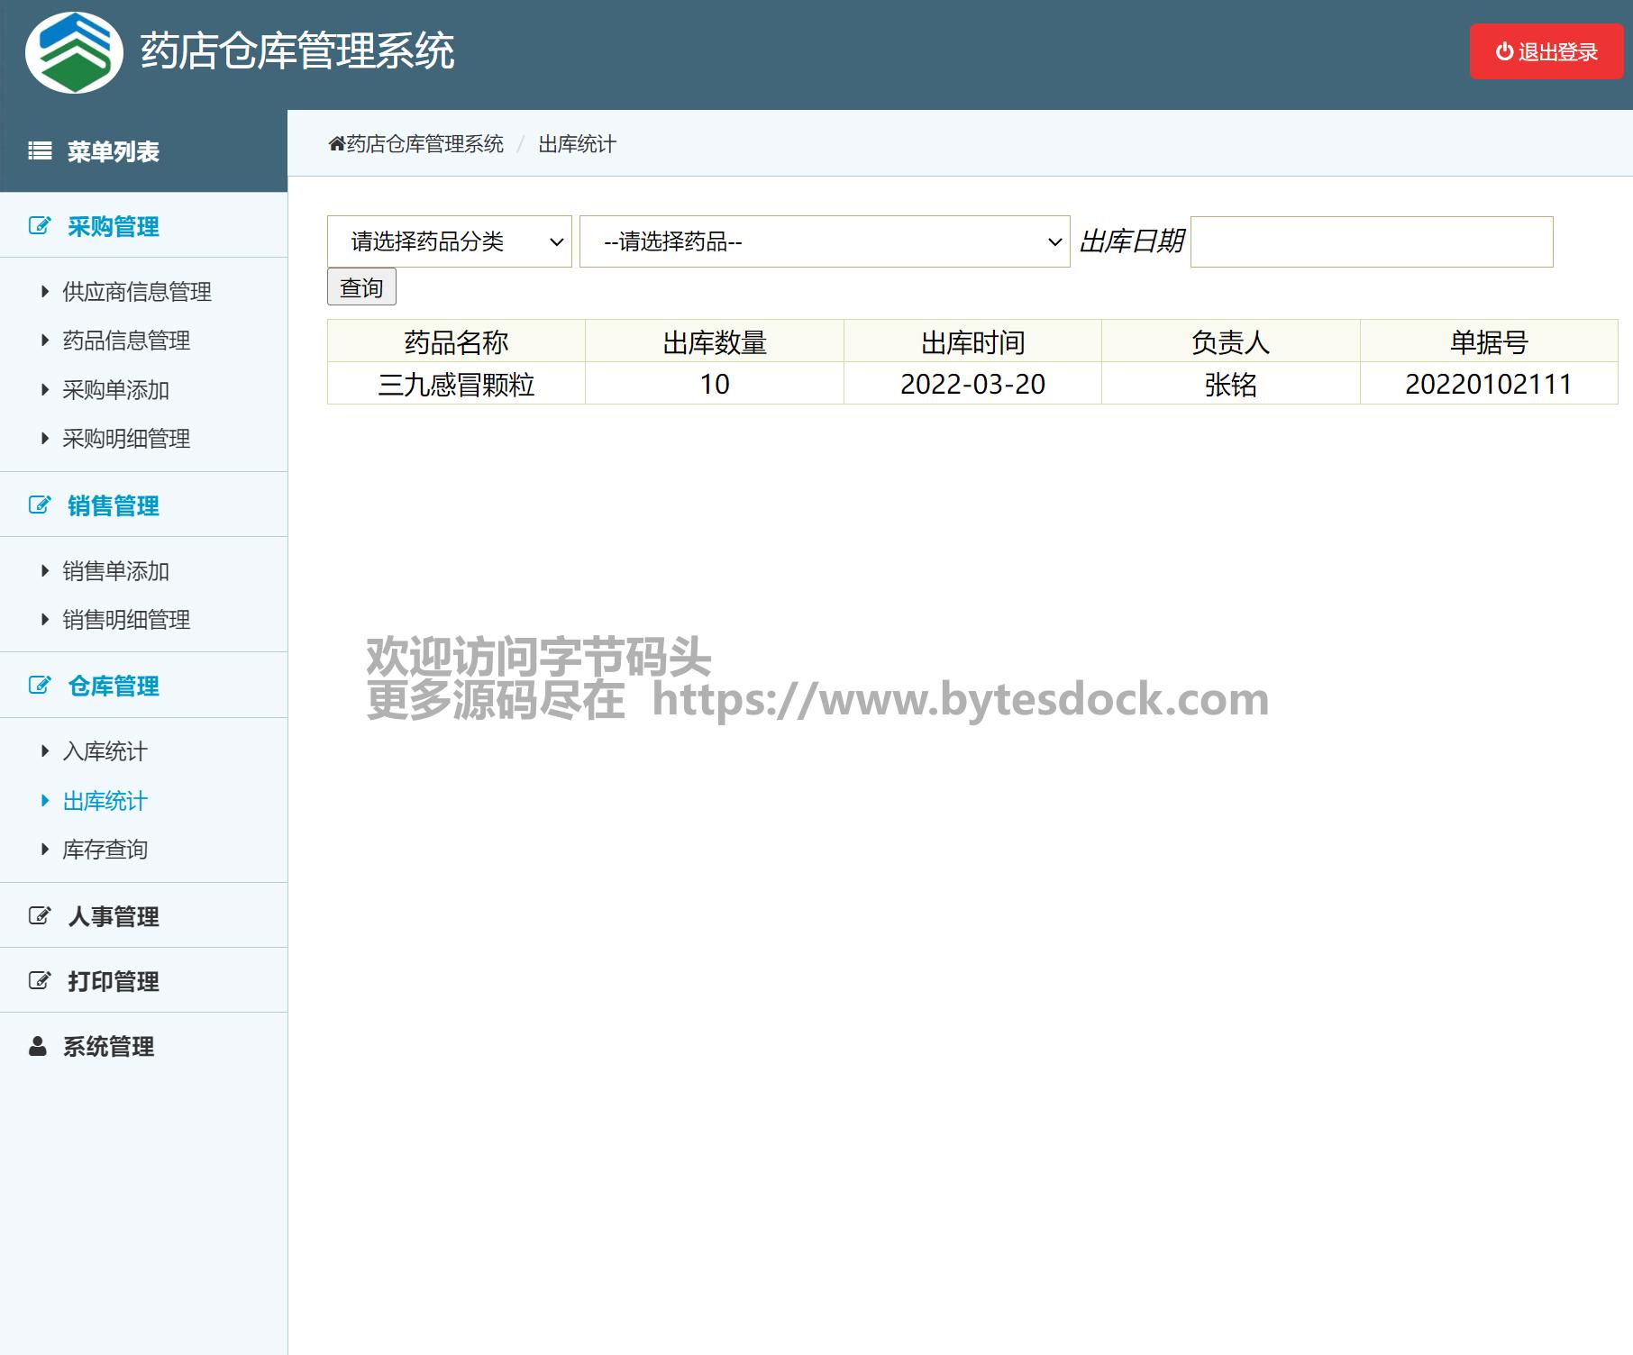Click the pharmacy system logo icon
This screenshot has height=1355, width=1633.
point(74,52)
